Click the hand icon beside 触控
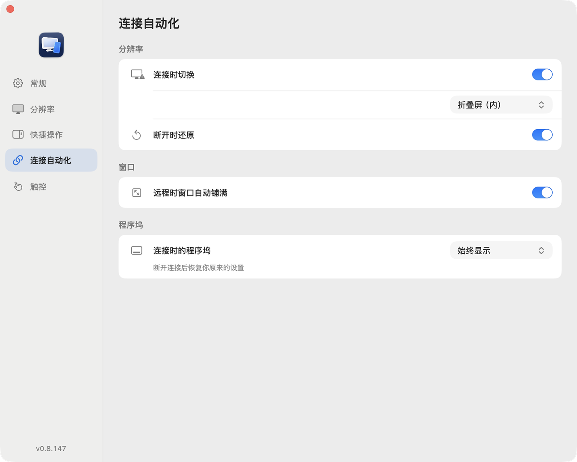The image size is (577, 462). 18,186
